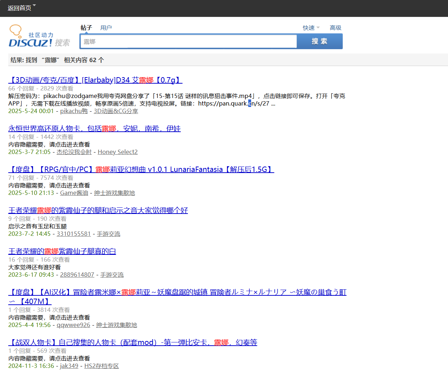Click the '1 个回复 - 3814 次查看' stats
This screenshot has width=448, height=374.
(39, 310)
